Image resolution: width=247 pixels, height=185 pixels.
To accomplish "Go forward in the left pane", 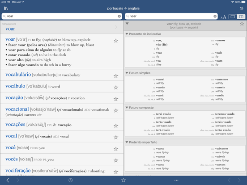I will tap(18, 180).
